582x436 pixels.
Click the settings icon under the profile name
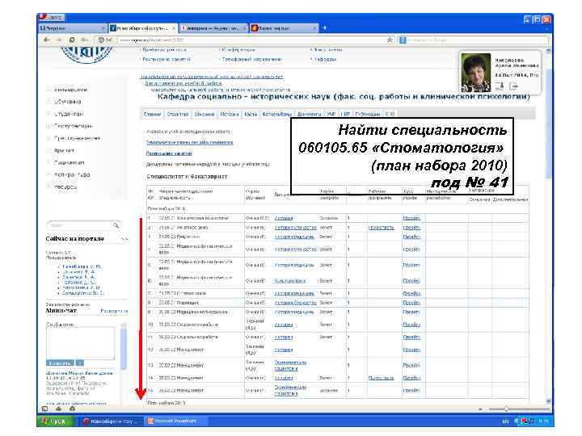[500, 86]
